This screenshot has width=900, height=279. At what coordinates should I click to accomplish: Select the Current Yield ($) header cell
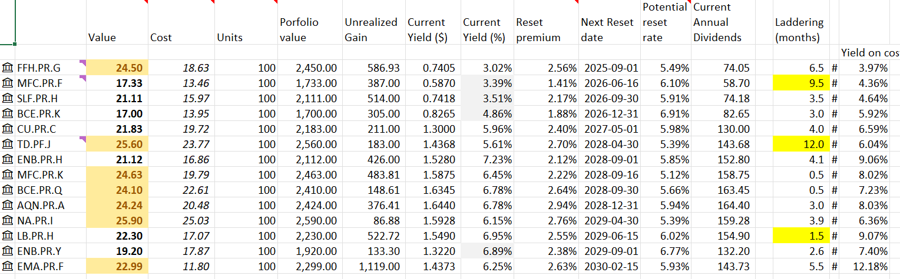tap(432, 22)
